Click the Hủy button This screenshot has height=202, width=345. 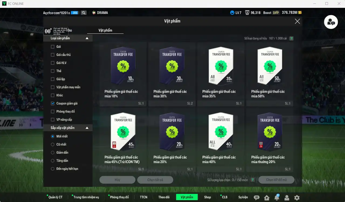coord(117,180)
